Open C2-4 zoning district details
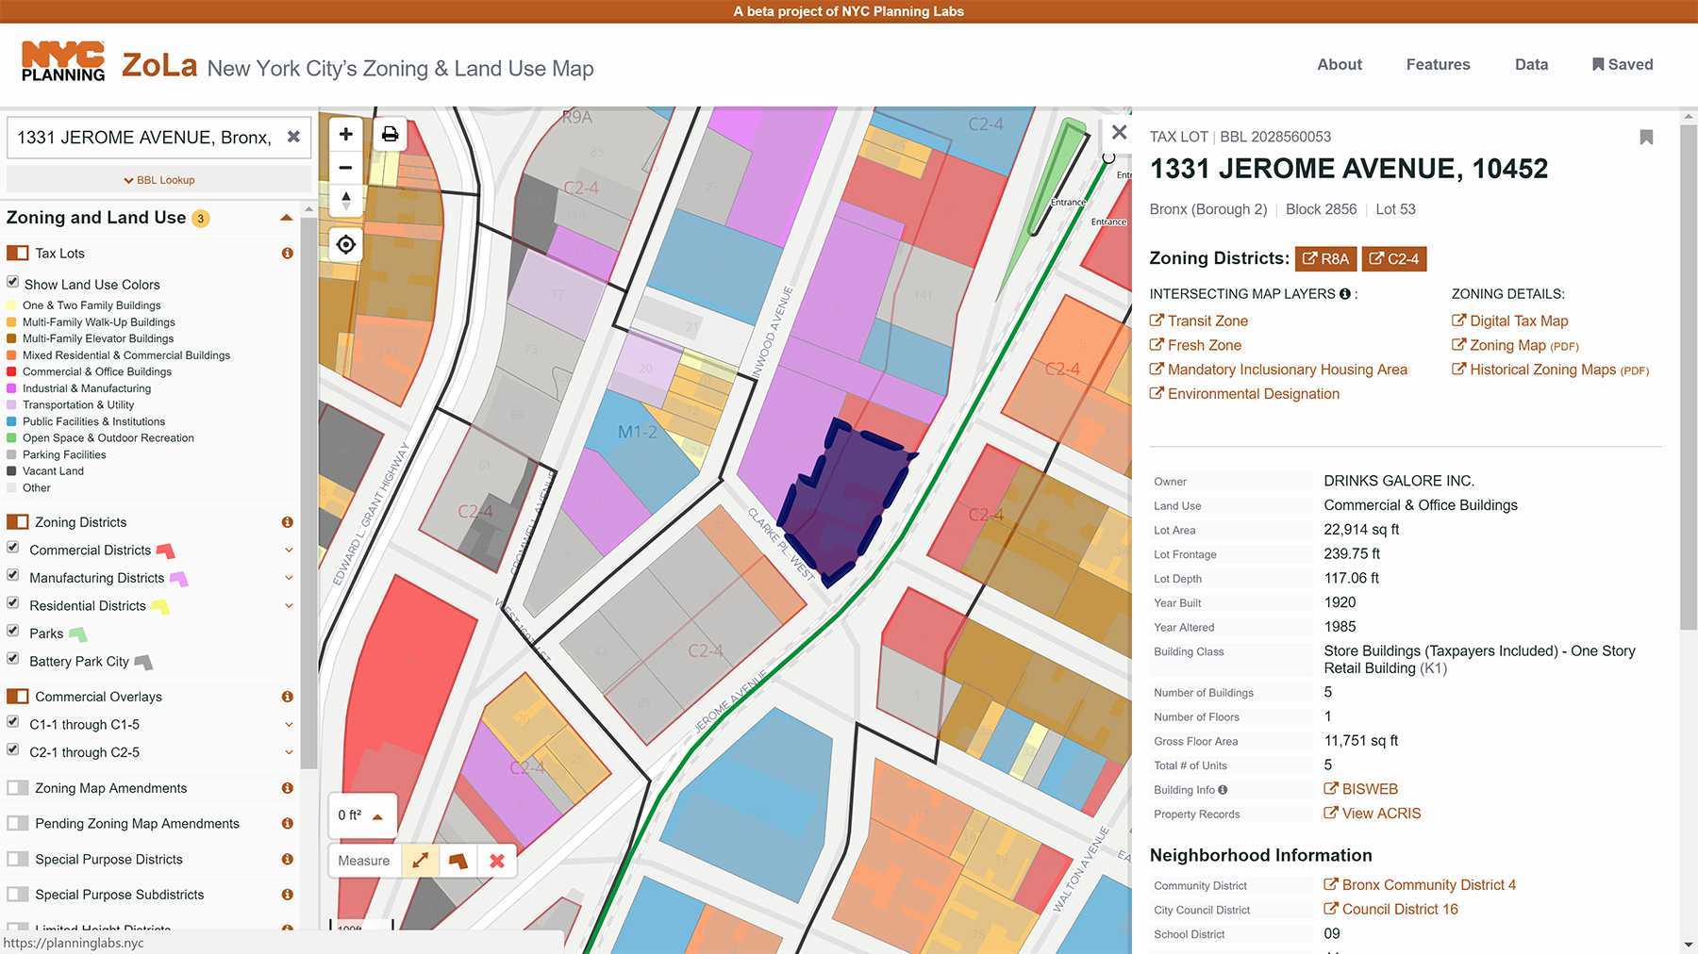The image size is (1698, 954). pyautogui.click(x=1394, y=258)
